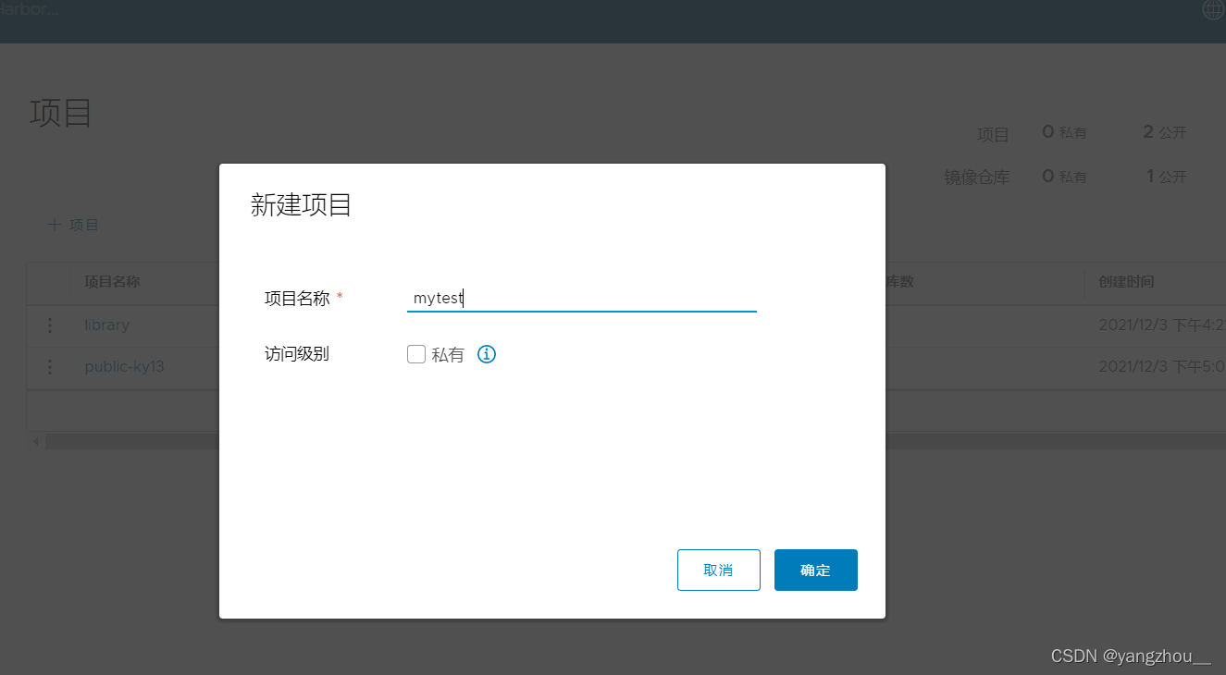Screen dimensions: 1226x675
Task: Confirm with the 确定 button
Action: (x=816, y=570)
